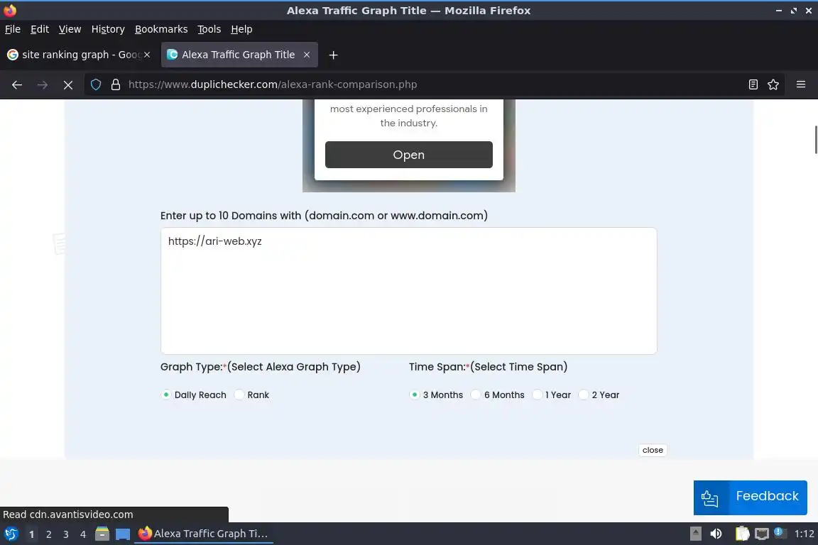Switch to workspace 2 on taskbar
818x545 pixels.
(x=48, y=534)
